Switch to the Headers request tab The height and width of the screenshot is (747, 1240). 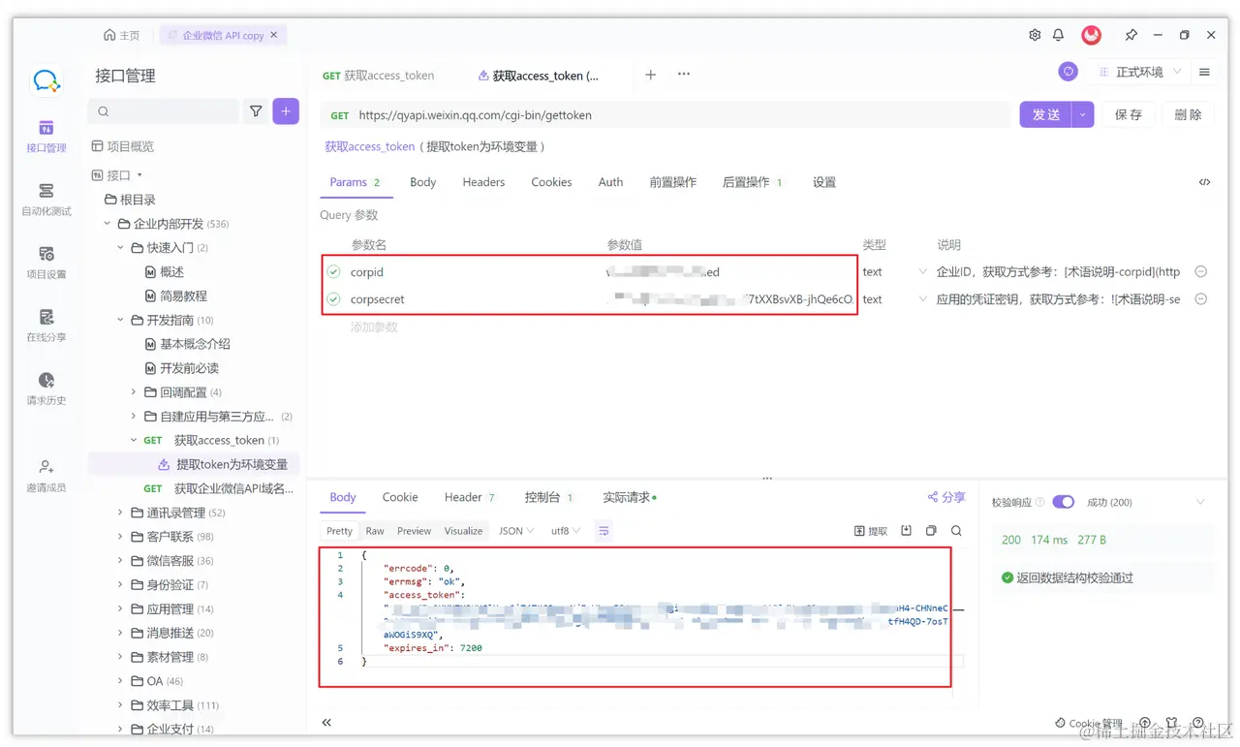pyautogui.click(x=483, y=182)
